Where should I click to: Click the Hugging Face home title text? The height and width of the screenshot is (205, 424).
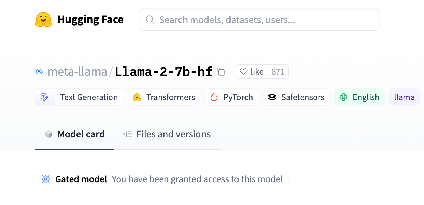pyautogui.click(x=90, y=20)
